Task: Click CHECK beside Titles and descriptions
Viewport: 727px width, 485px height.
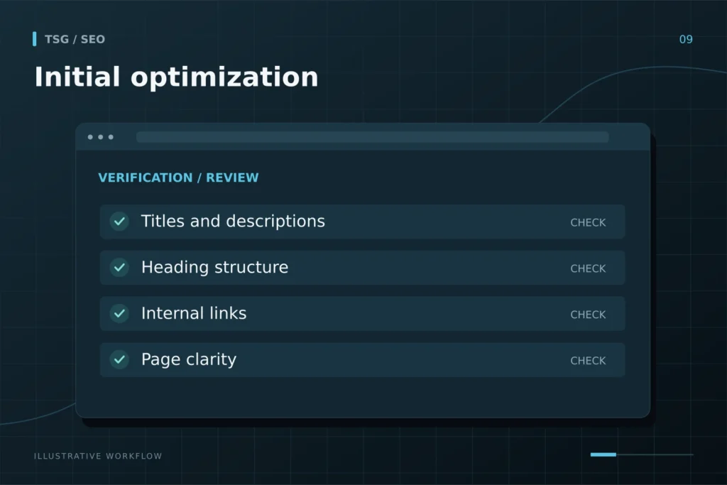Action: click(588, 222)
